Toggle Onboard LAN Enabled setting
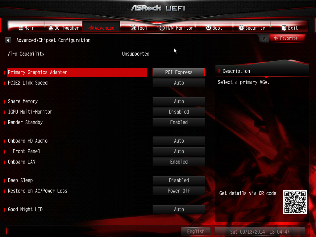The width and height of the screenshot is (316, 237). 179,162
